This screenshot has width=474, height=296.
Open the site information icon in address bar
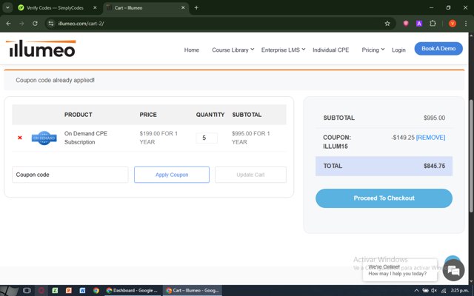(51, 24)
